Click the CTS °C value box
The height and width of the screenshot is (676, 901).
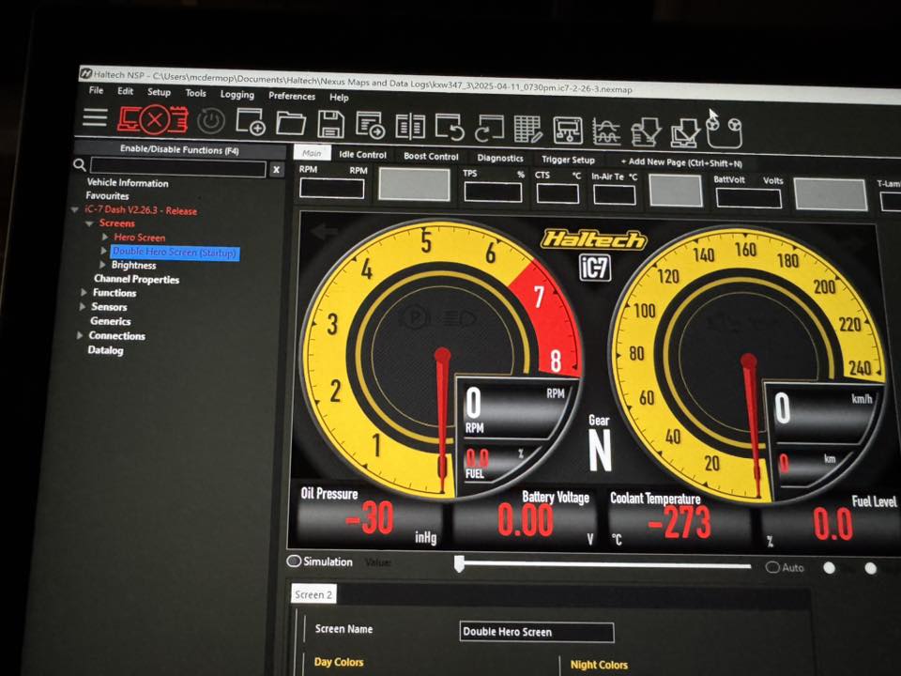tap(557, 194)
